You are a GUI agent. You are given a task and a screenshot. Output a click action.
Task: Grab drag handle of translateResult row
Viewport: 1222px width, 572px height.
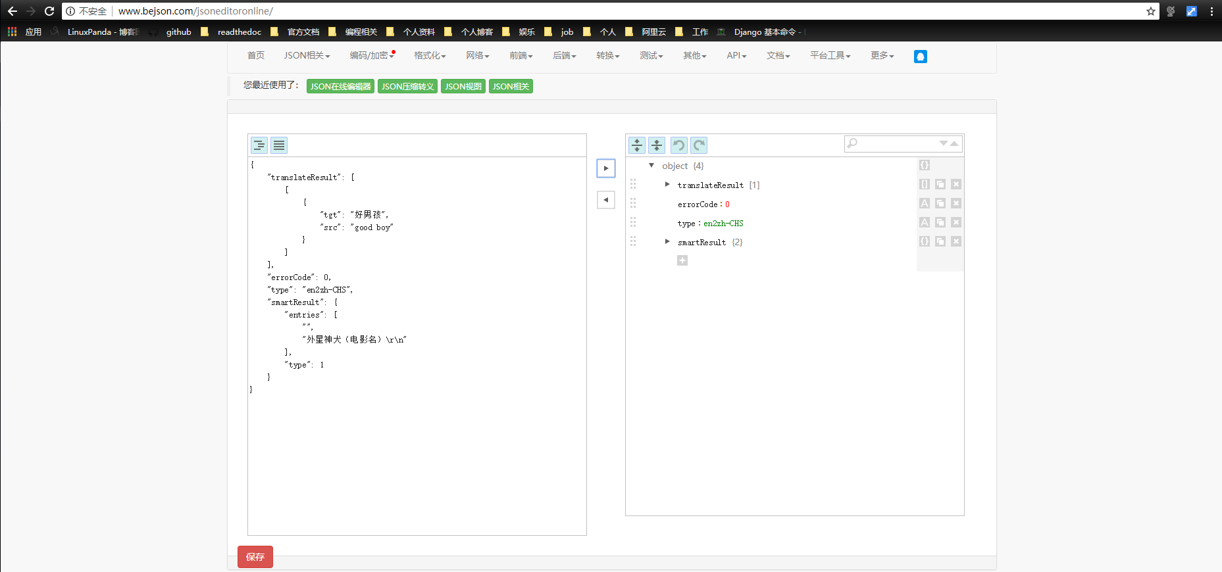pyautogui.click(x=633, y=184)
